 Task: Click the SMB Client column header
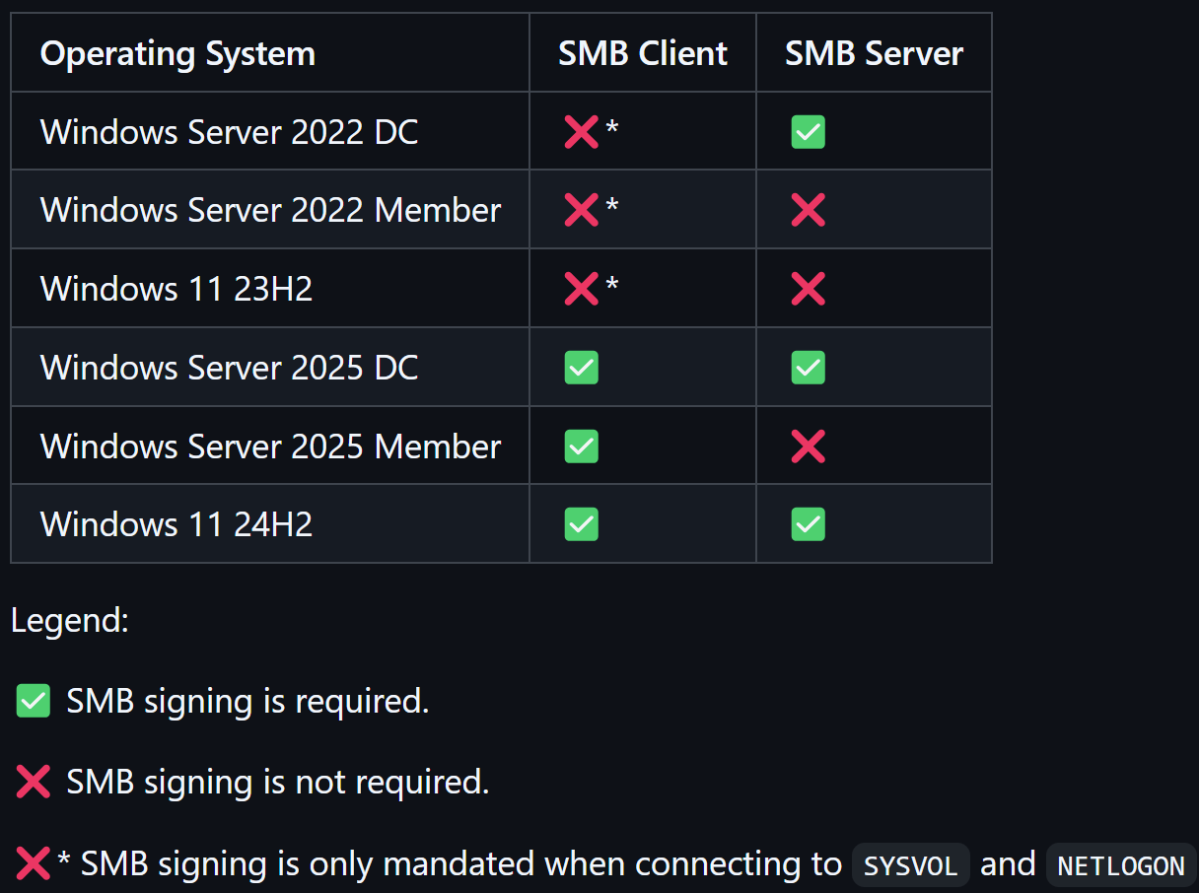pyautogui.click(x=643, y=53)
